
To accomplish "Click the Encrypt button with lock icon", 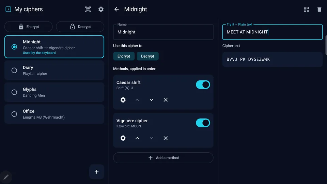I will point(29,27).
